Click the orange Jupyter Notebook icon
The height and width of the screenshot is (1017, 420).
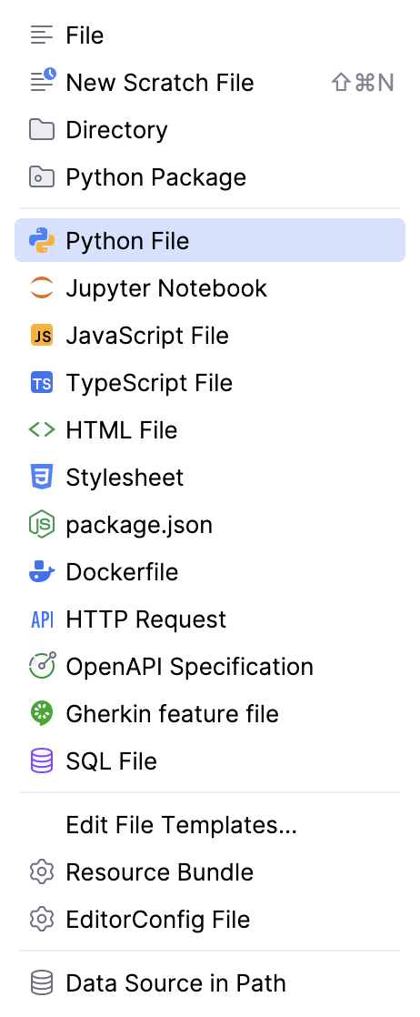coord(42,288)
